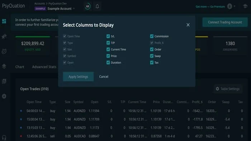This screenshot has height=141, width=251.
Task: Select the 17 d 6 h duration cell
Action: click(170, 111)
